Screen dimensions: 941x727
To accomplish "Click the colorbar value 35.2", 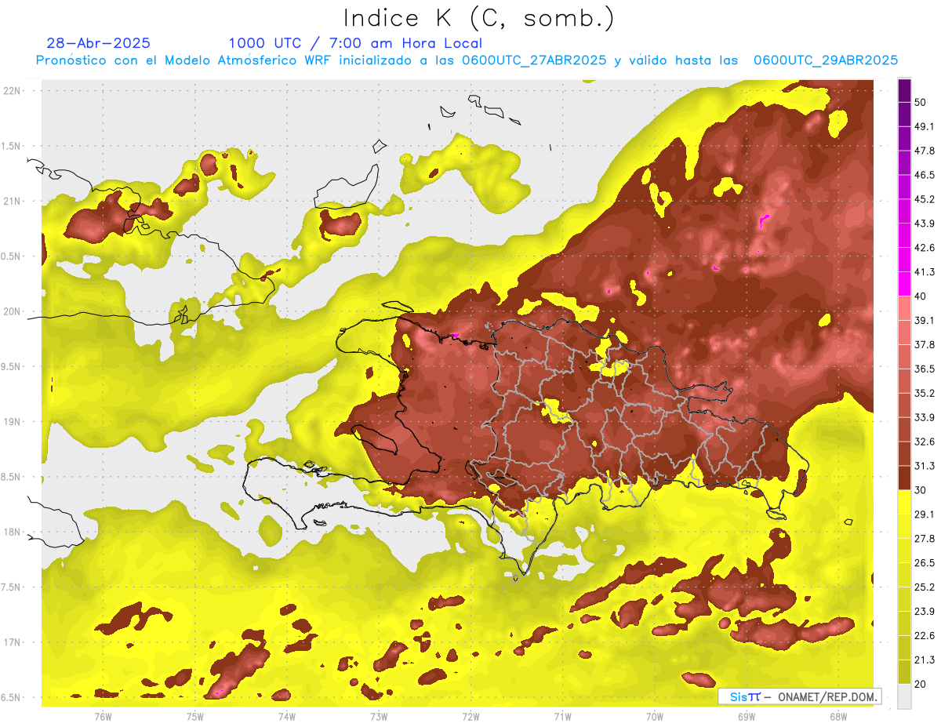I will click(925, 393).
